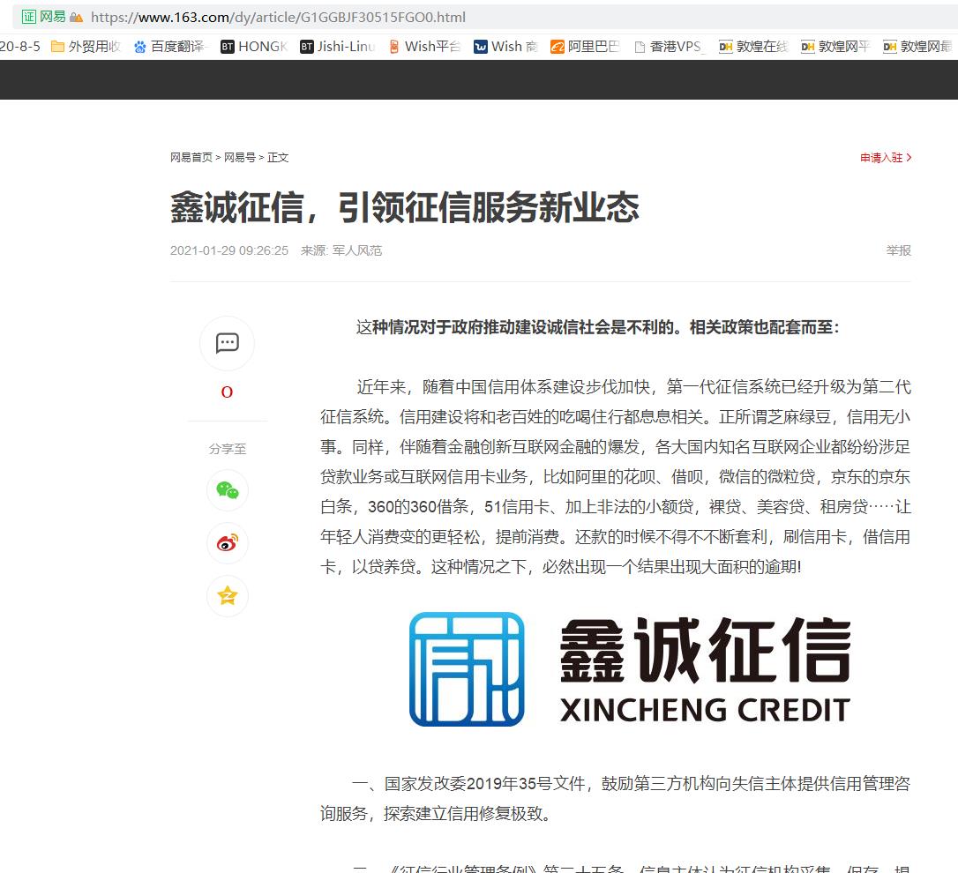Open the 敦煌在线 bookmark

coord(753,47)
